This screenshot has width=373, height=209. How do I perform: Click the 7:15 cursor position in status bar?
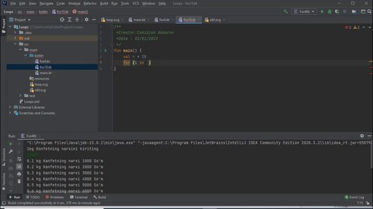coord(360,203)
